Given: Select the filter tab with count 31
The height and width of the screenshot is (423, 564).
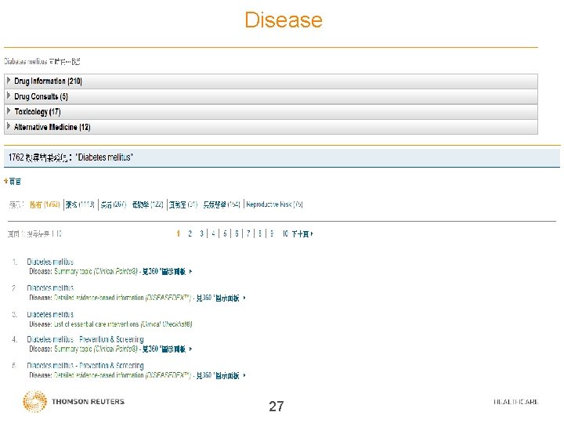Looking at the screenshot, I should (x=183, y=204).
